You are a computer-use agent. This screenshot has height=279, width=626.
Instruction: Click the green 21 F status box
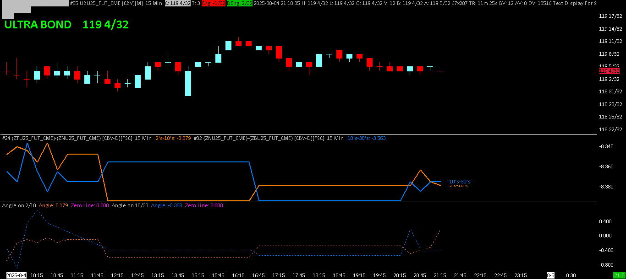619,275
